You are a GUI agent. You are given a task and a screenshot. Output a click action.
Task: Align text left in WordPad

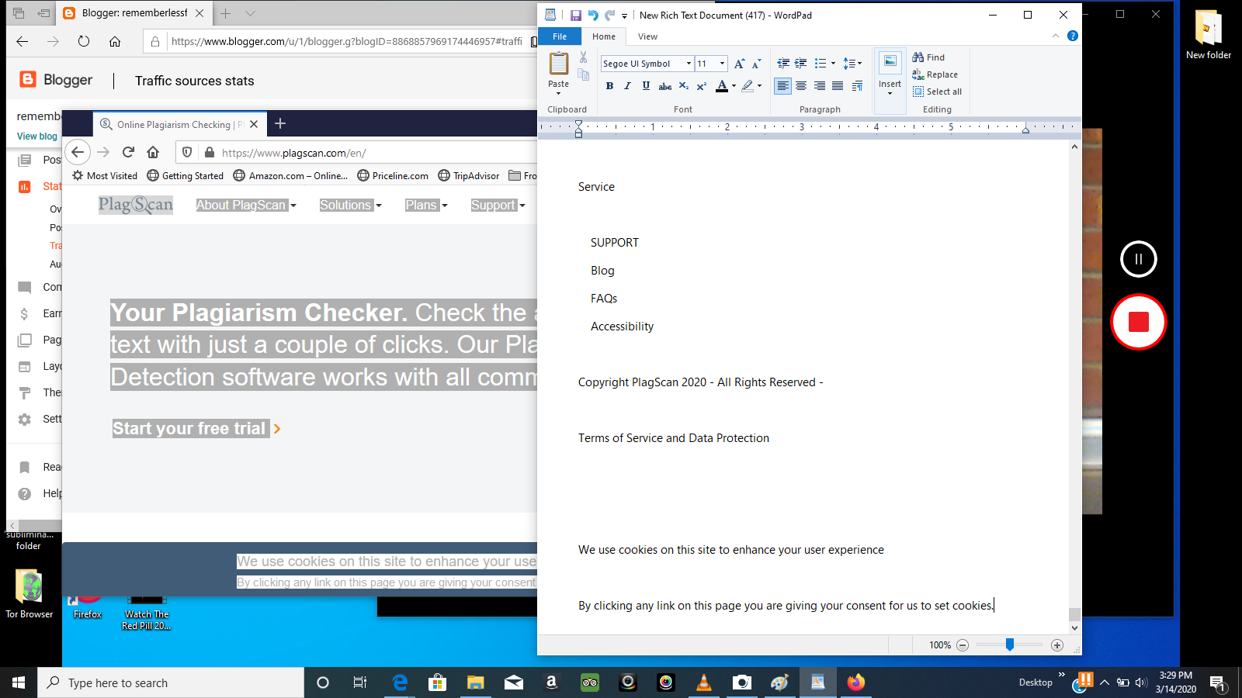click(x=782, y=86)
